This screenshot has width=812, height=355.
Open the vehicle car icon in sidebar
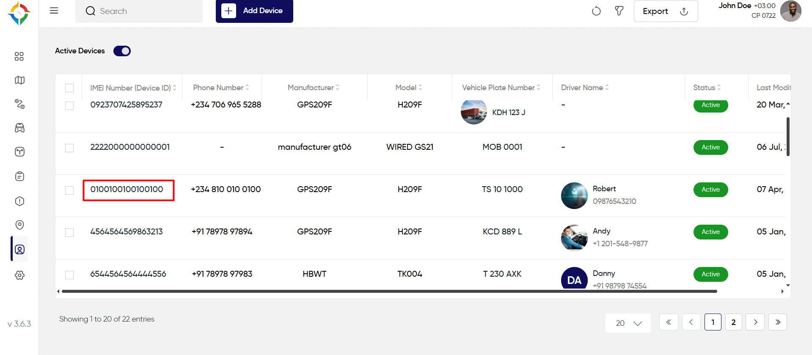[19, 128]
